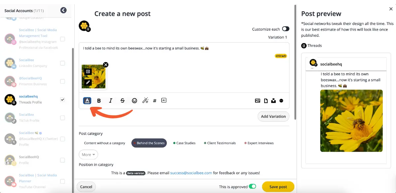
Task: Open the More categories dropdown
Action: tap(88, 155)
